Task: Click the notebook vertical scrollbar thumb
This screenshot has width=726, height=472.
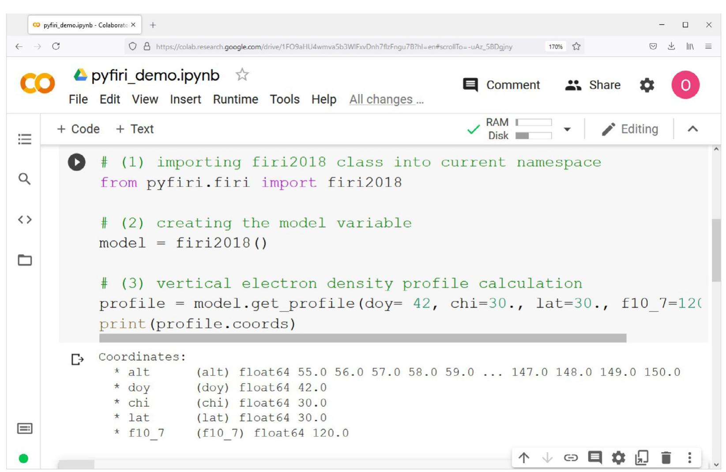Action: (716, 250)
